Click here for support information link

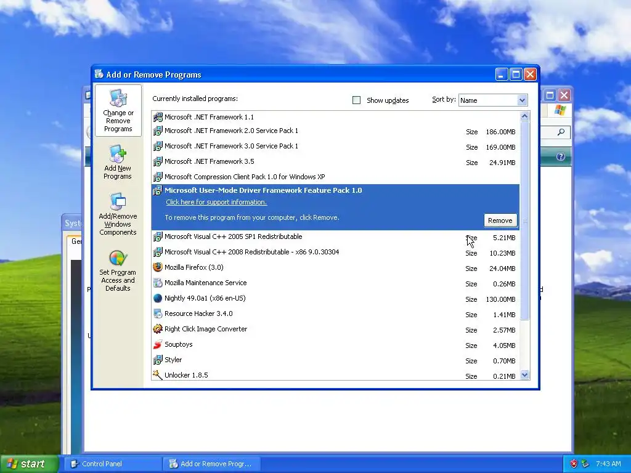point(216,202)
